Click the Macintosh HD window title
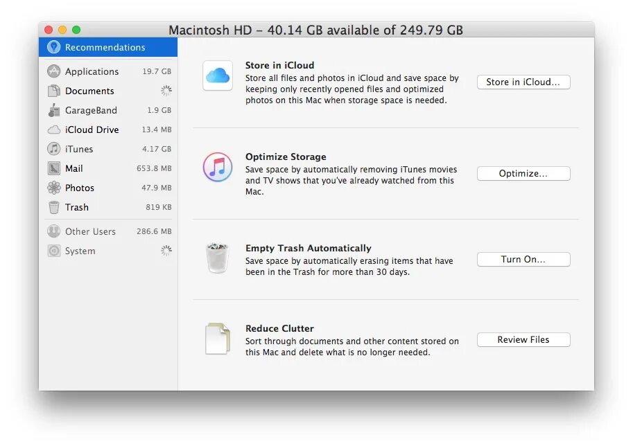633x446 pixels. [x=315, y=30]
